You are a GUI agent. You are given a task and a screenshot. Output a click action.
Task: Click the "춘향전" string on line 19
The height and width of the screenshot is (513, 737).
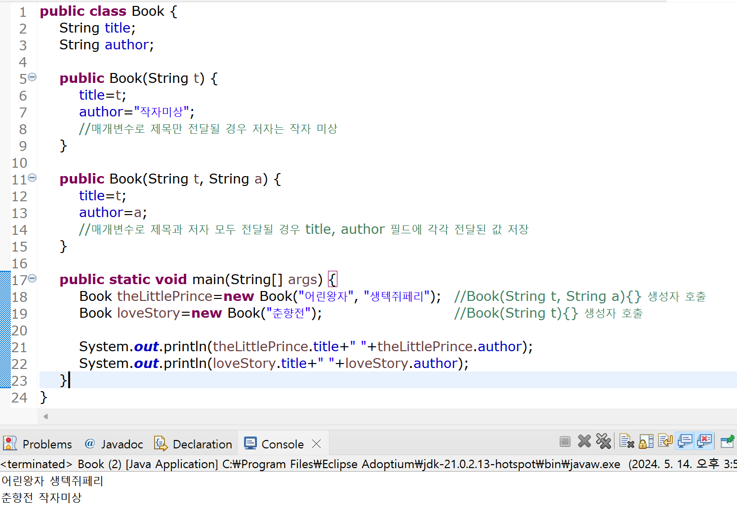(x=288, y=313)
